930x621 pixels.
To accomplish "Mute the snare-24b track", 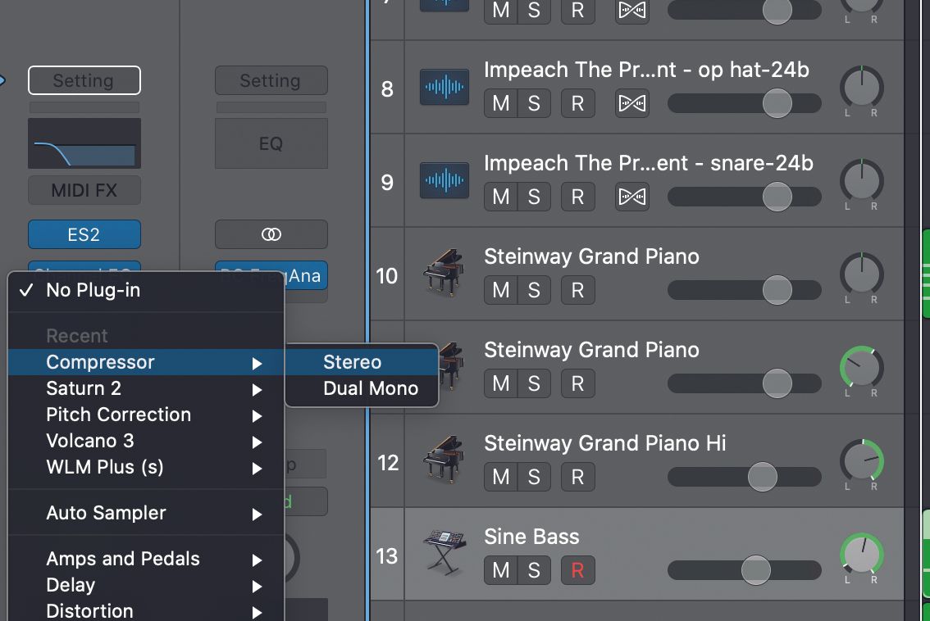I will click(501, 197).
